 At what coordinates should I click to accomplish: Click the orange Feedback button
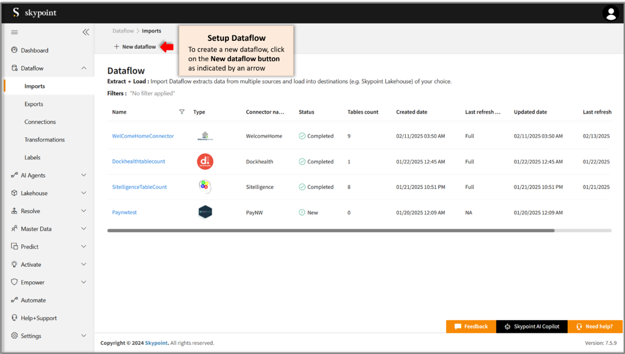coord(471,326)
